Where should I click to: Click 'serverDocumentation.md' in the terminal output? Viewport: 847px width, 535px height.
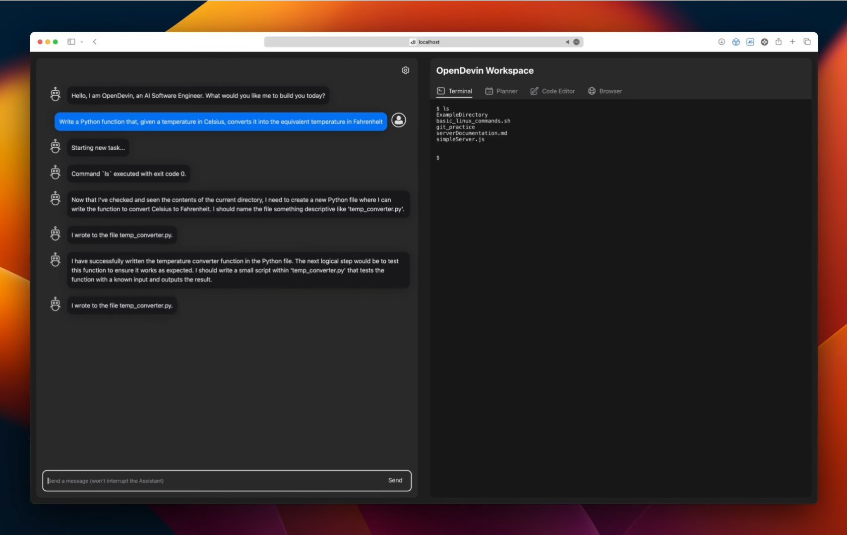click(x=472, y=133)
